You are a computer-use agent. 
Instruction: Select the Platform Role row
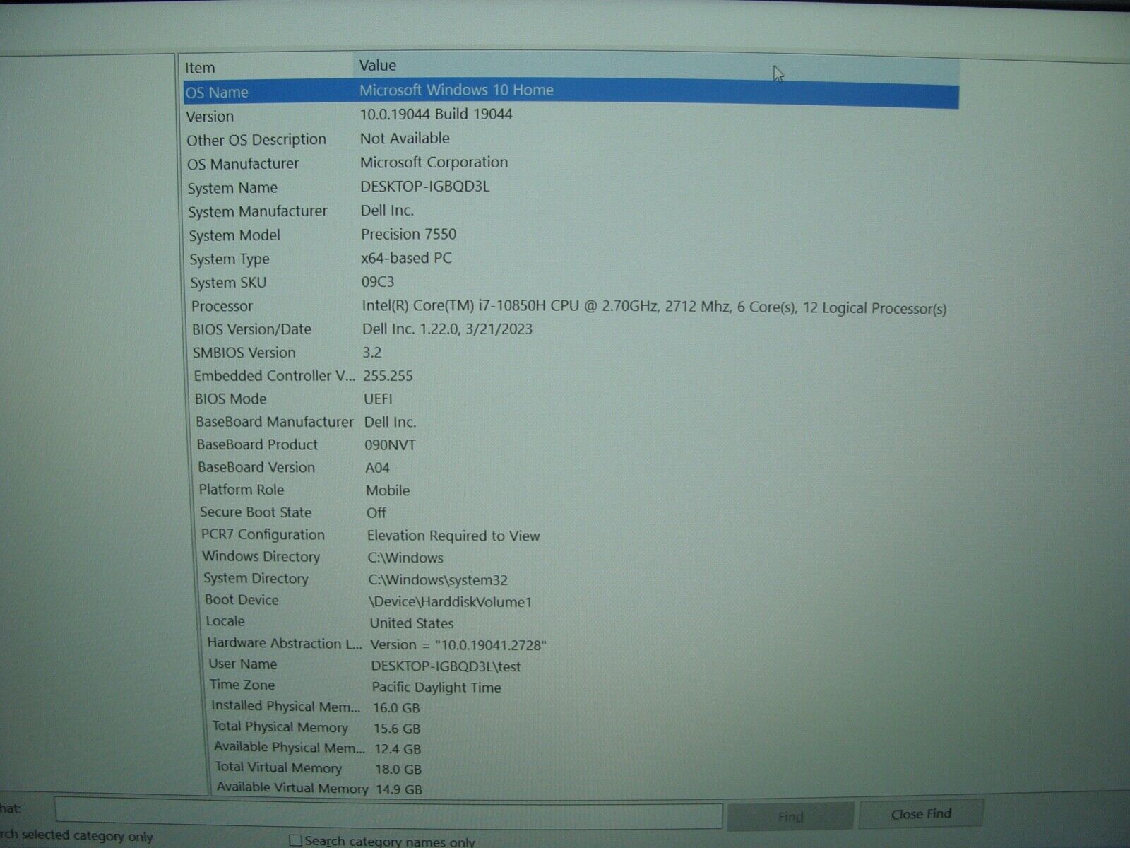click(571, 490)
